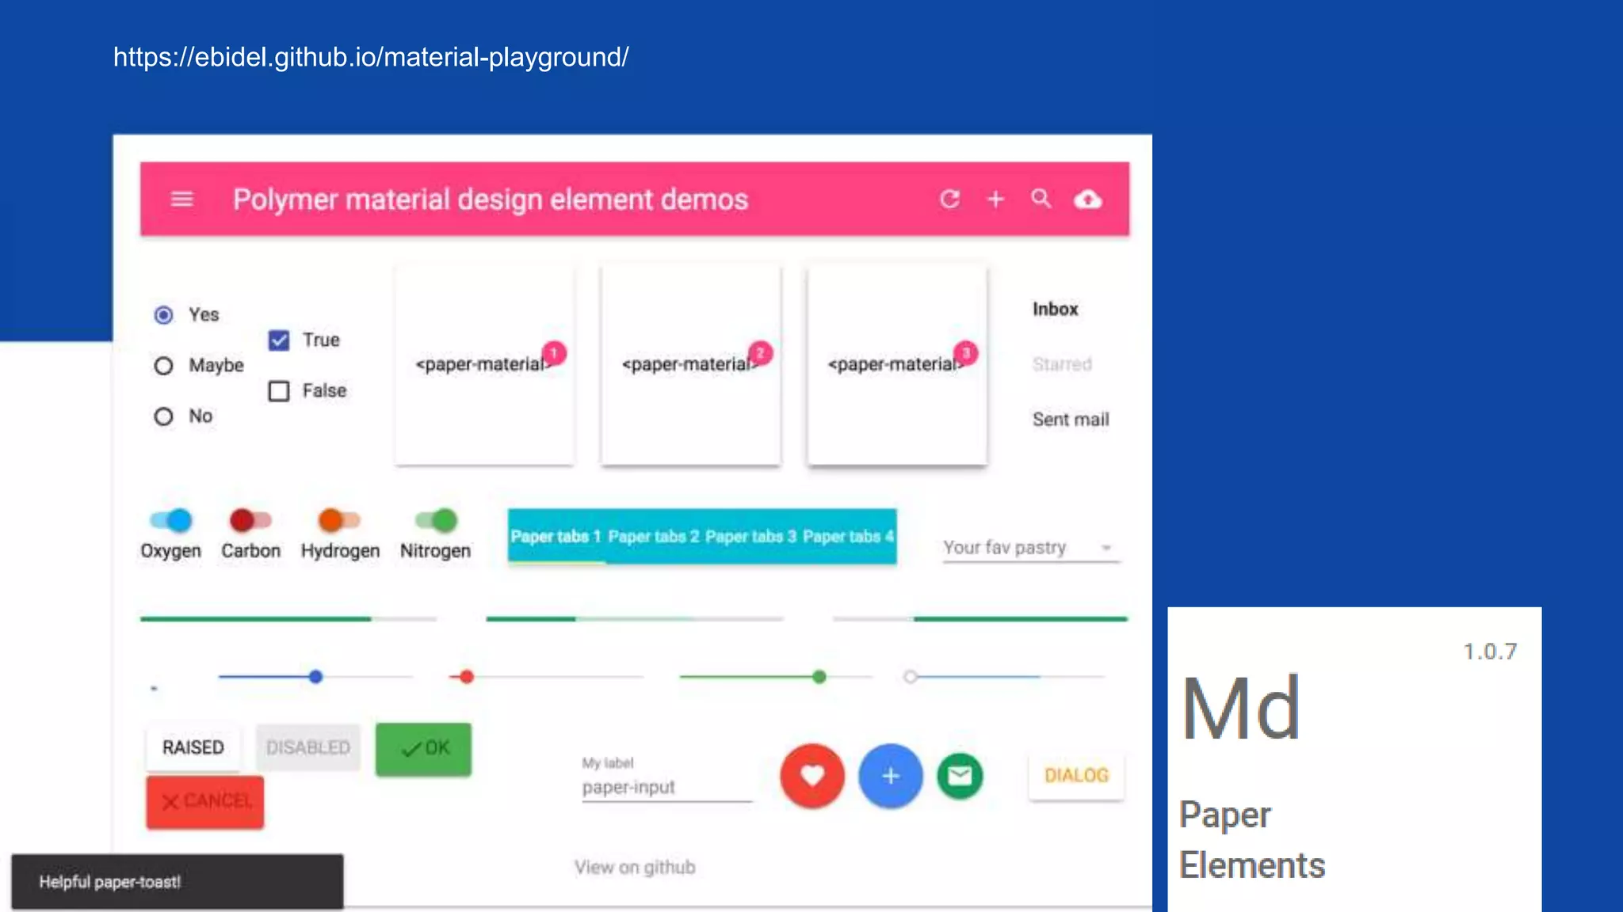This screenshot has width=1623, height=912.
Task: Click the third progress bar
Action: 980,619
